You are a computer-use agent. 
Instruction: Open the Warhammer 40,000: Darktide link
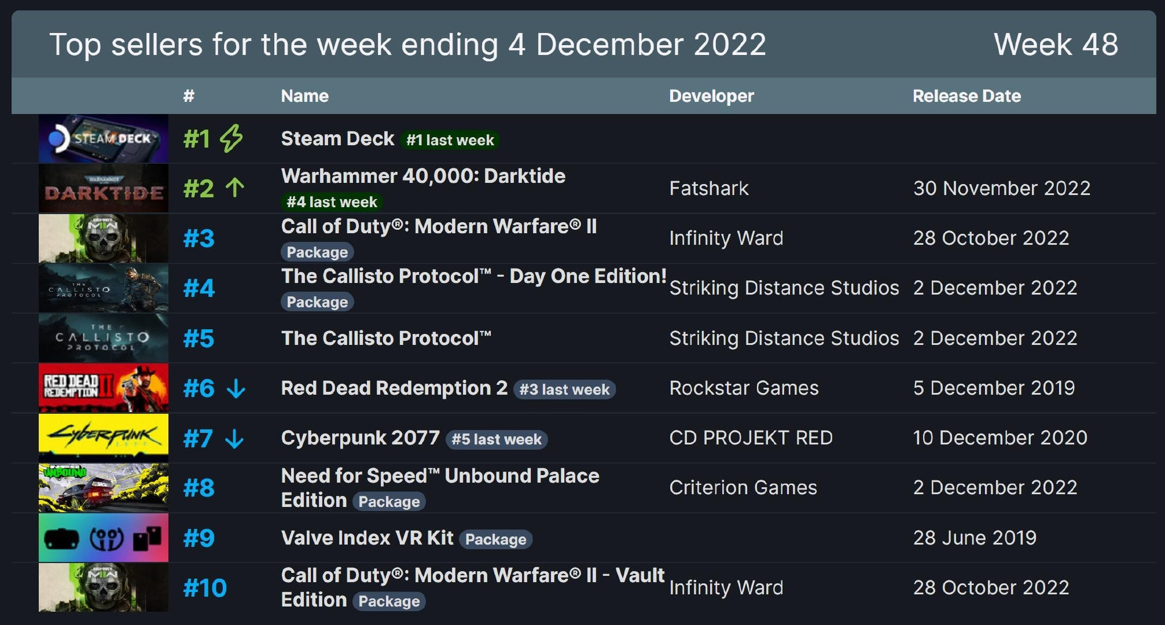(422, 176)
